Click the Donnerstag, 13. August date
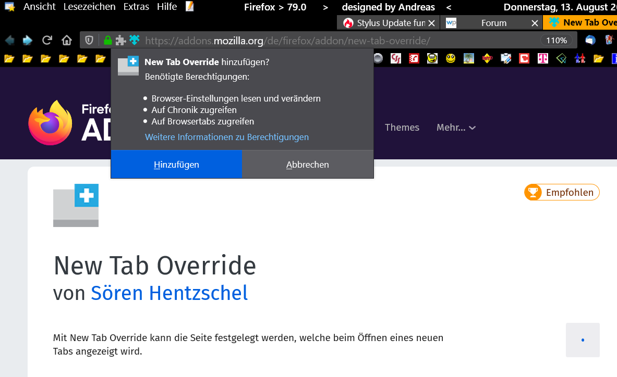Screen dimensions: 617x377 click(x=560, y=7)
